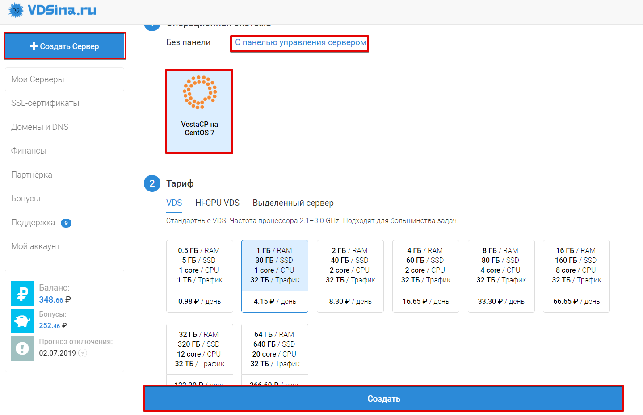
Task: Click the piggy bank bonuses icon
Action: point(22,321)
